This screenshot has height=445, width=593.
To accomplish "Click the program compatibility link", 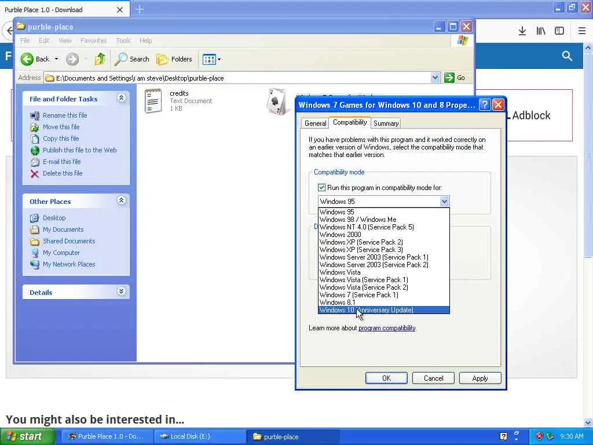I will pos(387,328).
